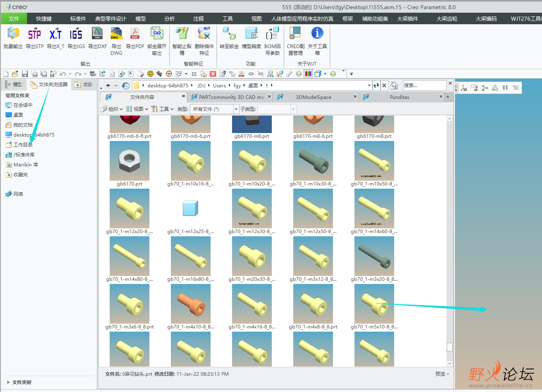Click the 导出IGS export icon

(x=76, y=33)
